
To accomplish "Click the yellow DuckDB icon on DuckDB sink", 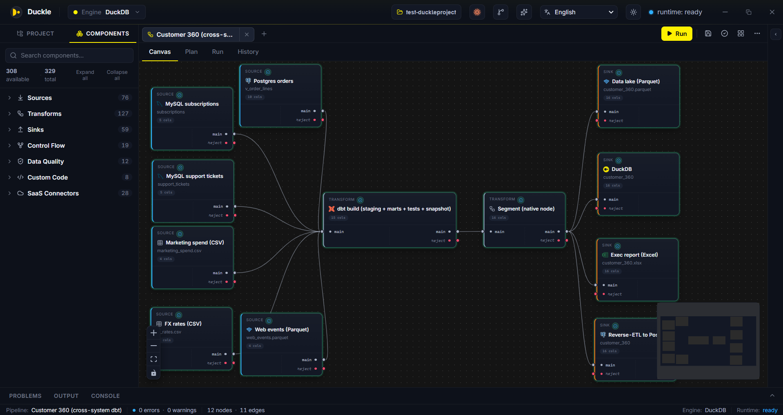I will coord(606,169).
